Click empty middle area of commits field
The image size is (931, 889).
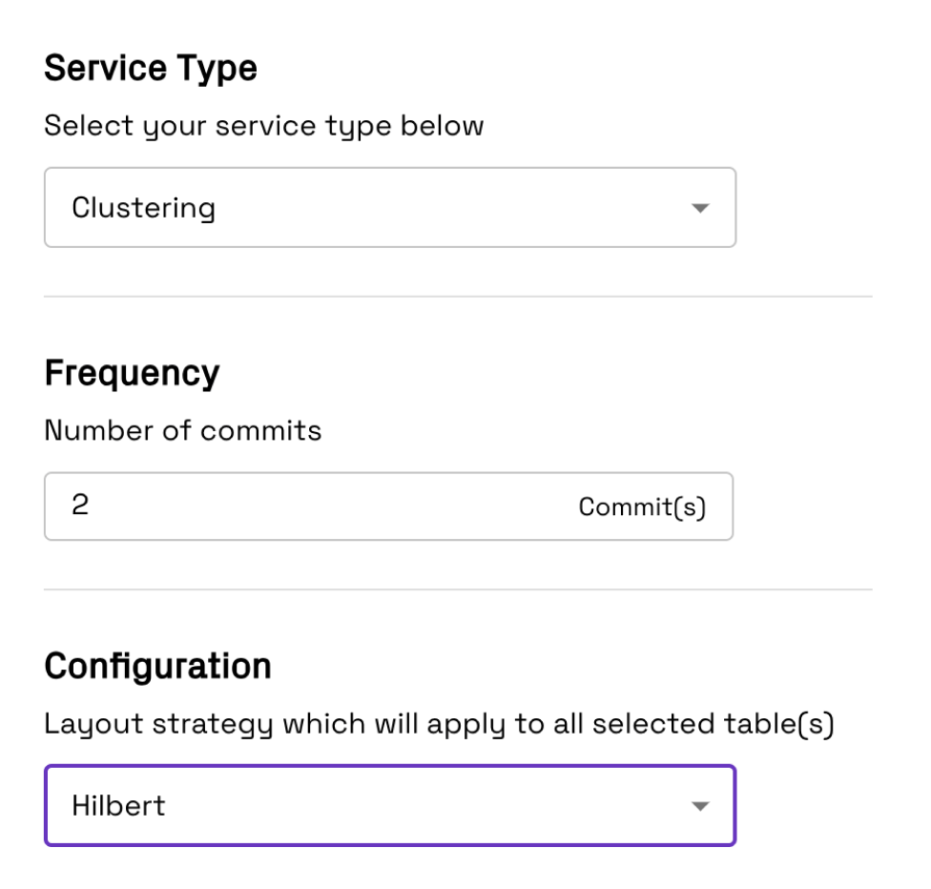(x=333, y=507)
